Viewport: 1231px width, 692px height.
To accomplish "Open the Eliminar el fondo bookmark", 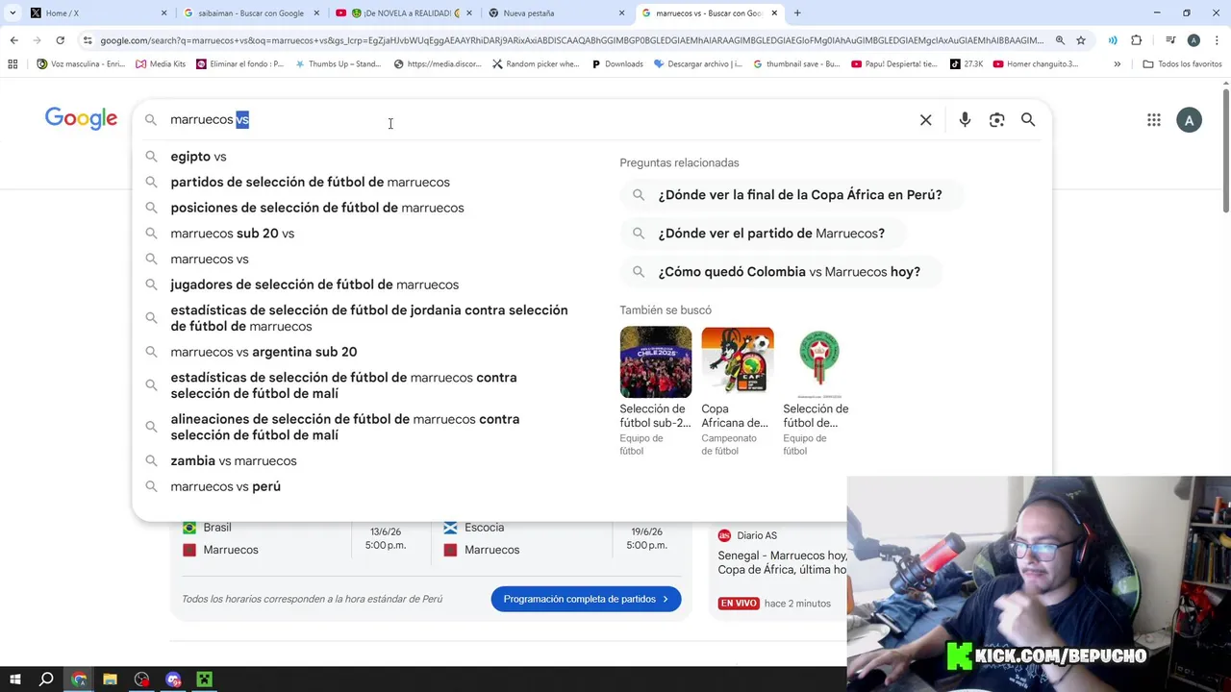I will (240, 64).
